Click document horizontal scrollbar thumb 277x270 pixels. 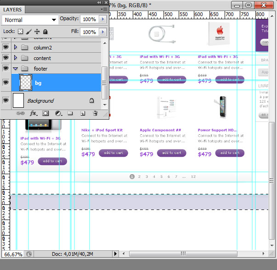[183, 253]
